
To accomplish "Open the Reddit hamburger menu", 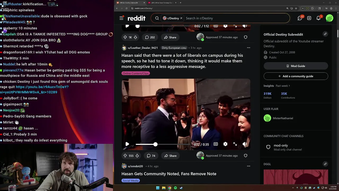I will (x=121, y=18).
